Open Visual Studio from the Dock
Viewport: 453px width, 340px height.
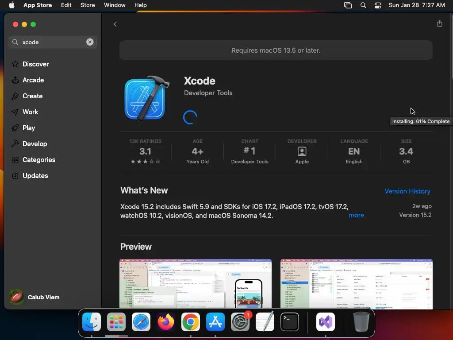click(326, 322)
